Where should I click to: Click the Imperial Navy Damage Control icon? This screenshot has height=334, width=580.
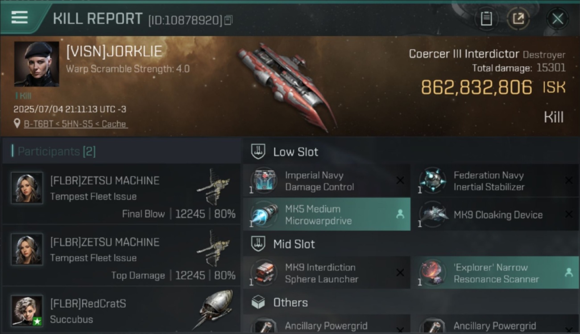pyautogui.click(x=263, y=181)
